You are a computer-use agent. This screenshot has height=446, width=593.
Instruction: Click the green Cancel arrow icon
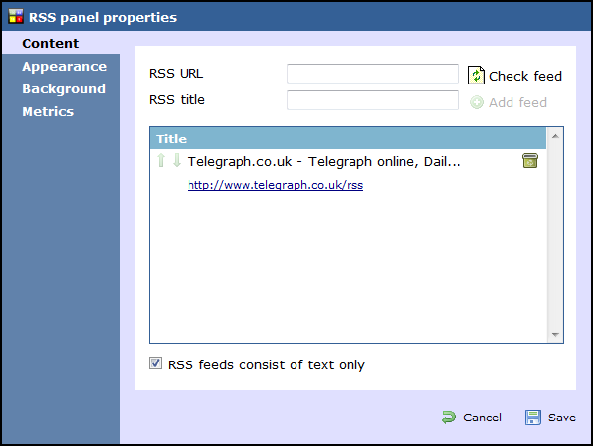point(449,418)
